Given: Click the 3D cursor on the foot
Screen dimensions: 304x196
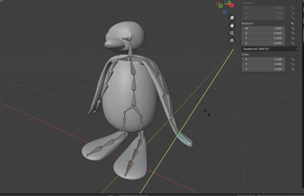Looking at the screenshot, I should pyautogui.click(x=130, y=162).
